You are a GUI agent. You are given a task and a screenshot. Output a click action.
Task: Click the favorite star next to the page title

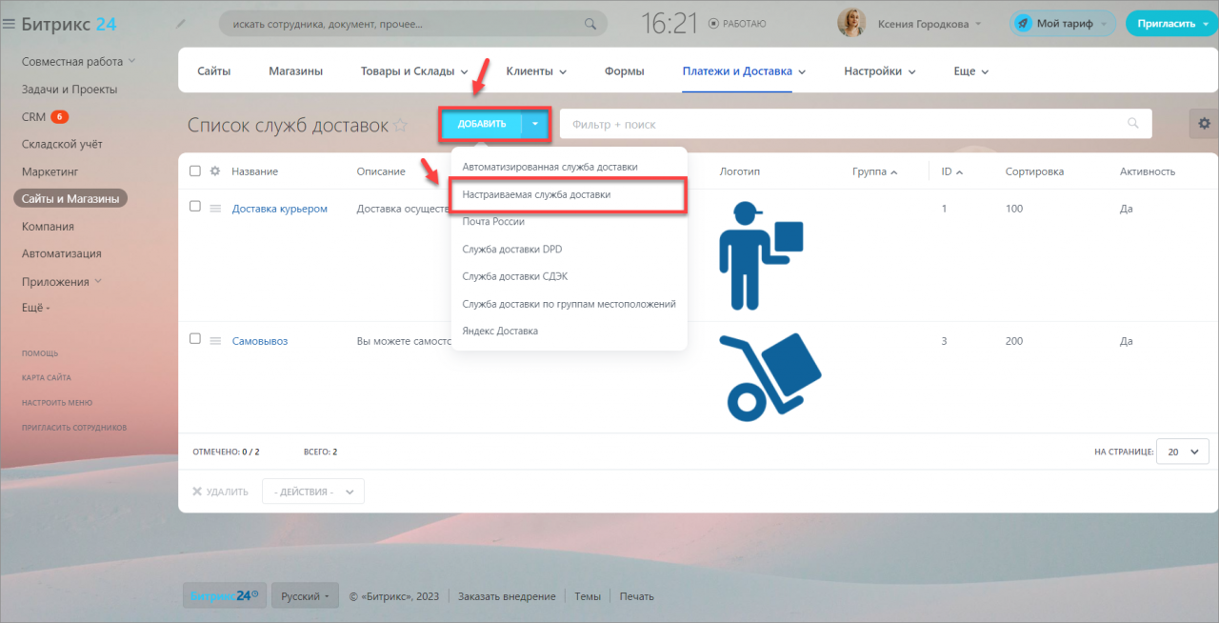tap(401, 125)
